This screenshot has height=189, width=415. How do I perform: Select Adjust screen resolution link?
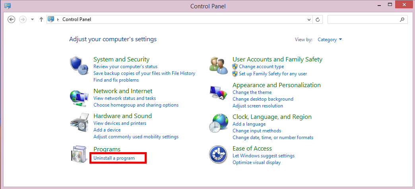point(258,106)
